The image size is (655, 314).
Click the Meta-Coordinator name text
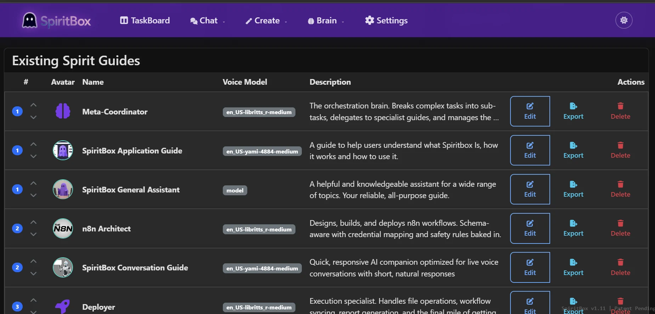click(x=115, y=112)
